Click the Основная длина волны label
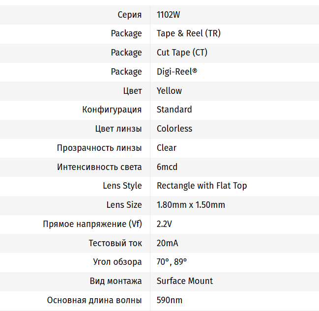 click(x=94, y=300)
